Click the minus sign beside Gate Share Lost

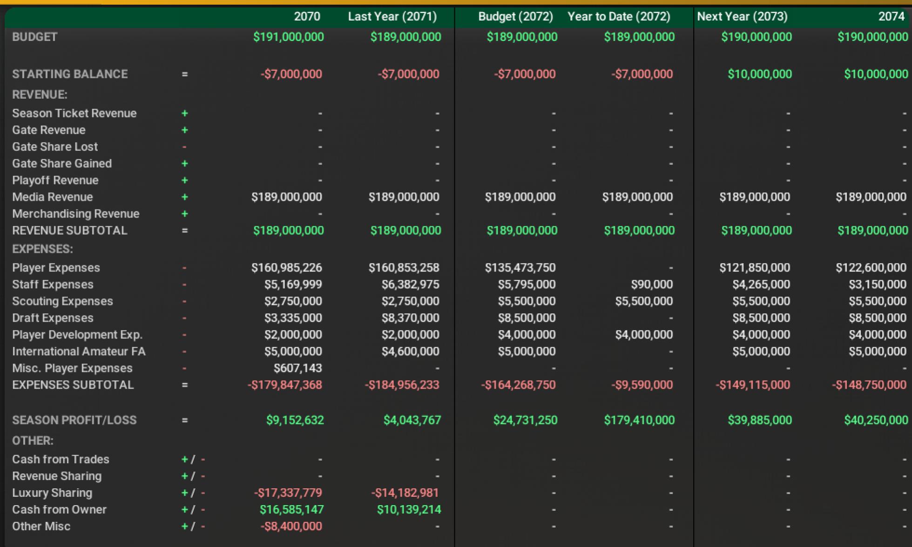click(185, 147)
